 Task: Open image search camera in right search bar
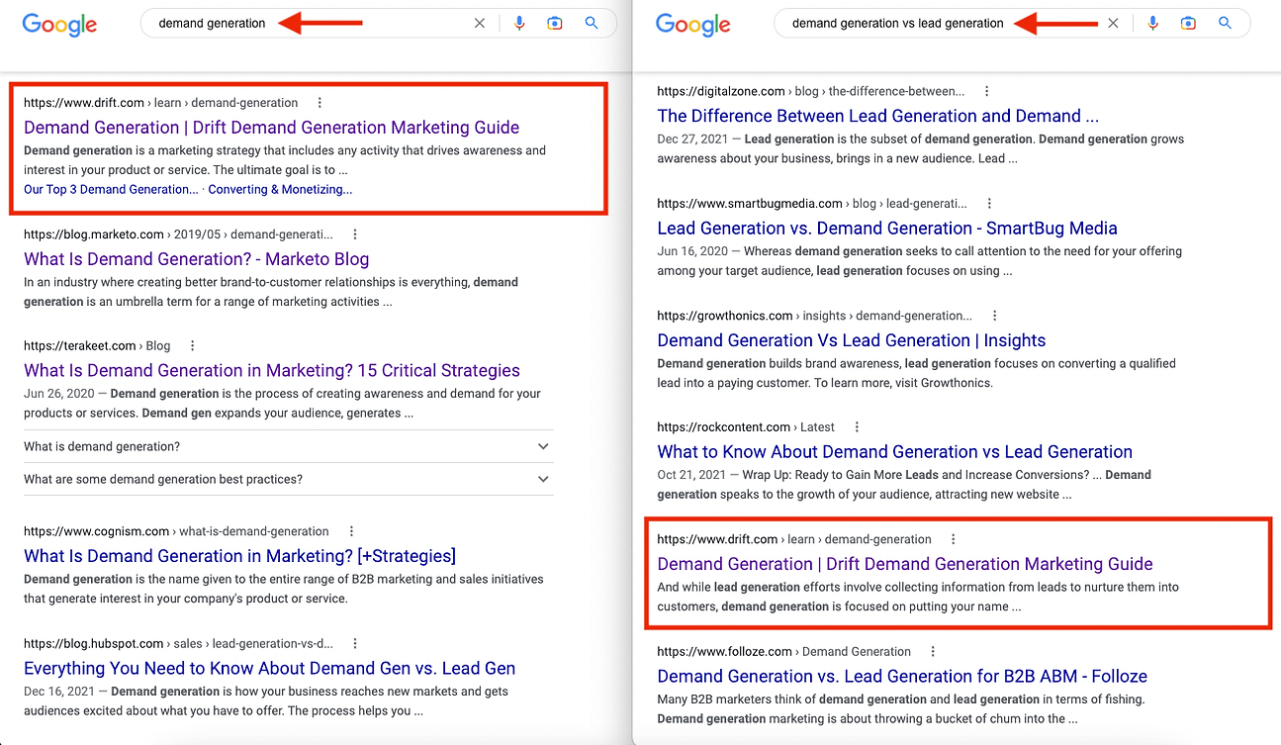(x=1188, y=23)
